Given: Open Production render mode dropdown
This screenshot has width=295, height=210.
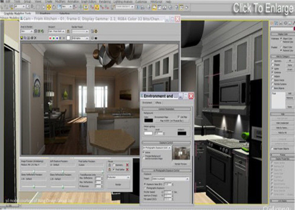Looking at the screenshot, I should 118,177.
